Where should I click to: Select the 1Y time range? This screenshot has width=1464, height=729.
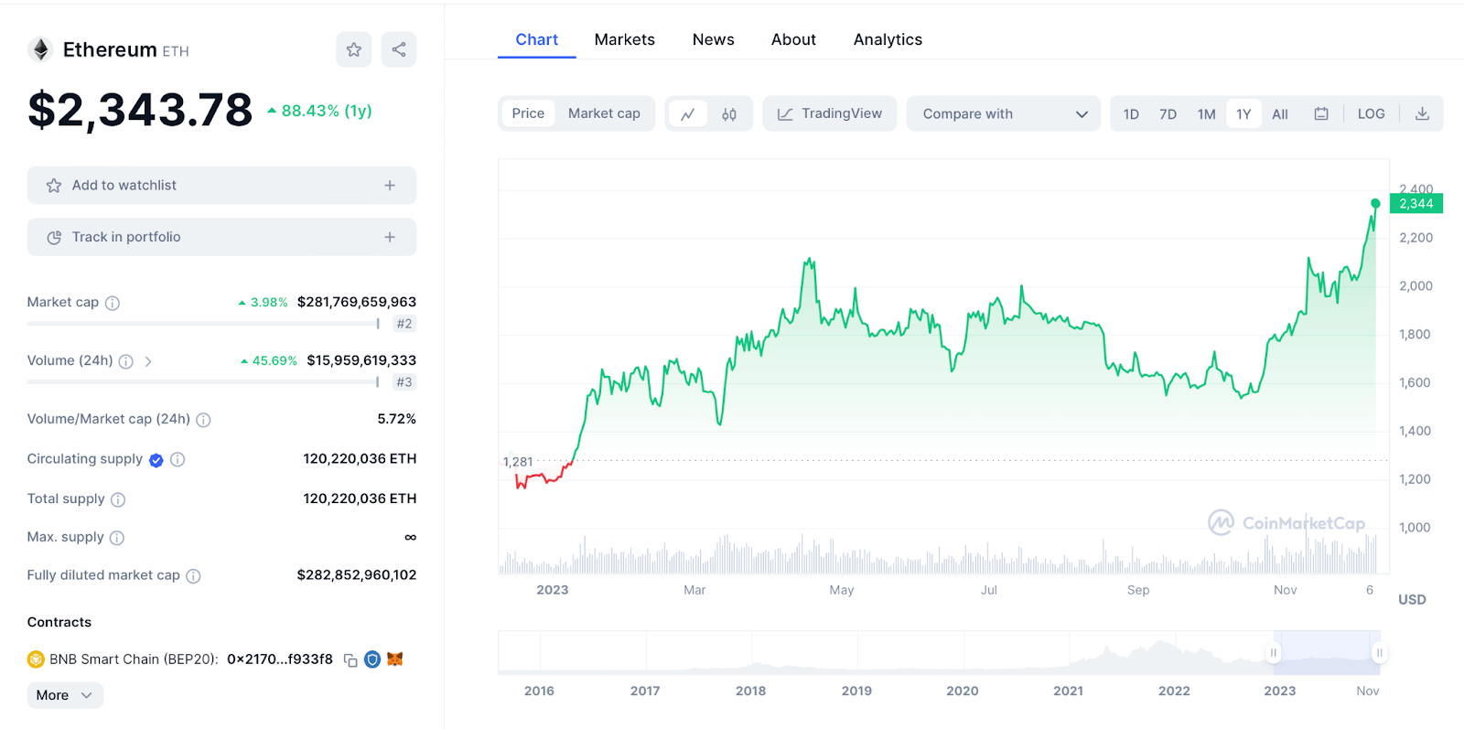tap(1243, 114)
